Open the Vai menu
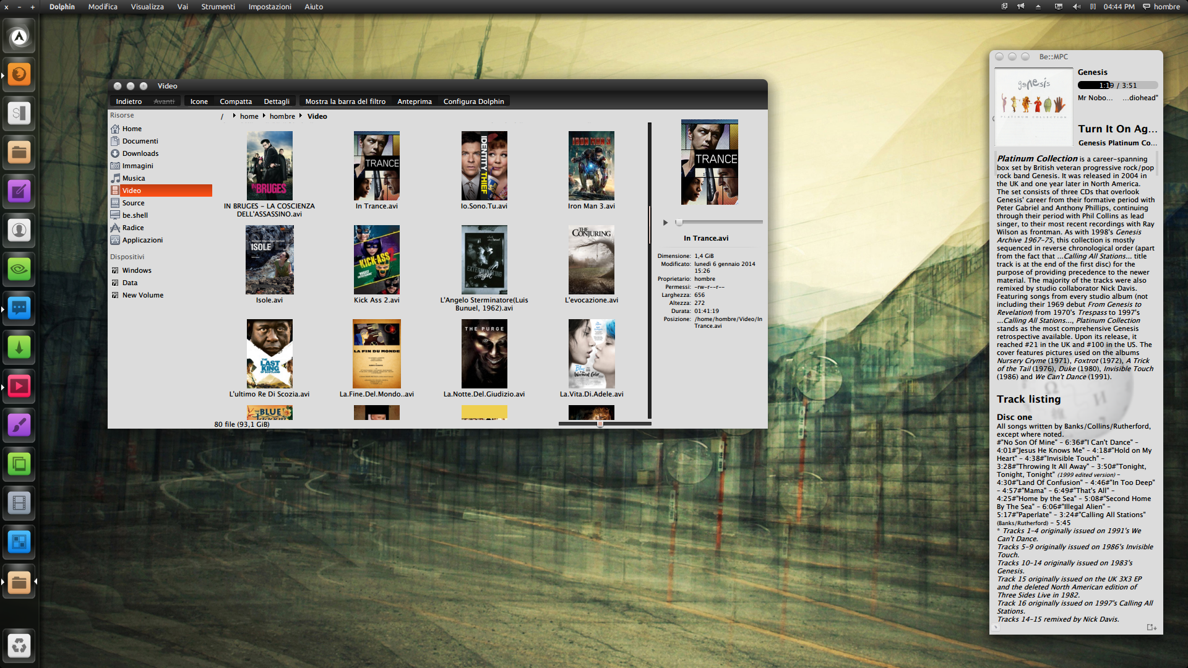The height and width of the screenshot is (668, 1188). pos(183,7)
